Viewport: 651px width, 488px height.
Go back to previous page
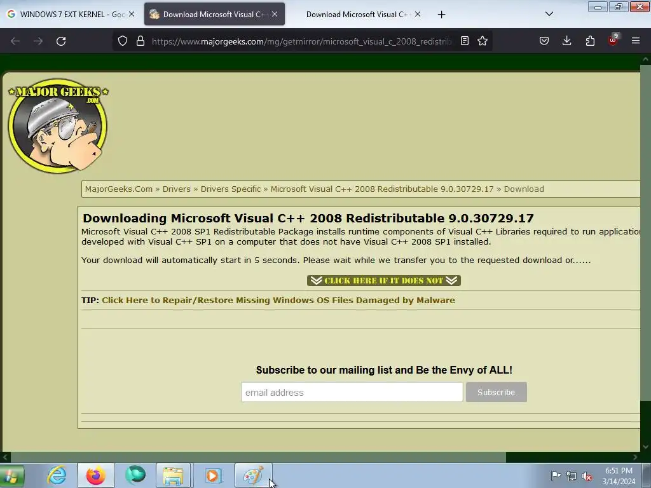point(15,41)
